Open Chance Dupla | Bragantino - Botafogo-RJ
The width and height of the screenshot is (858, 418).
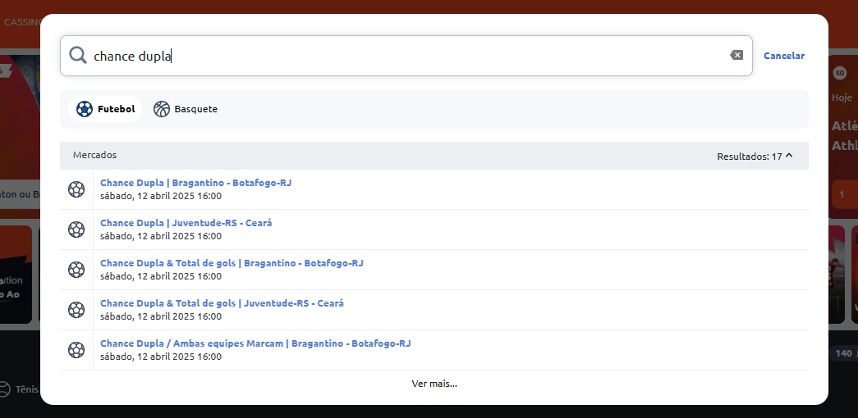[x=195, y=183]
